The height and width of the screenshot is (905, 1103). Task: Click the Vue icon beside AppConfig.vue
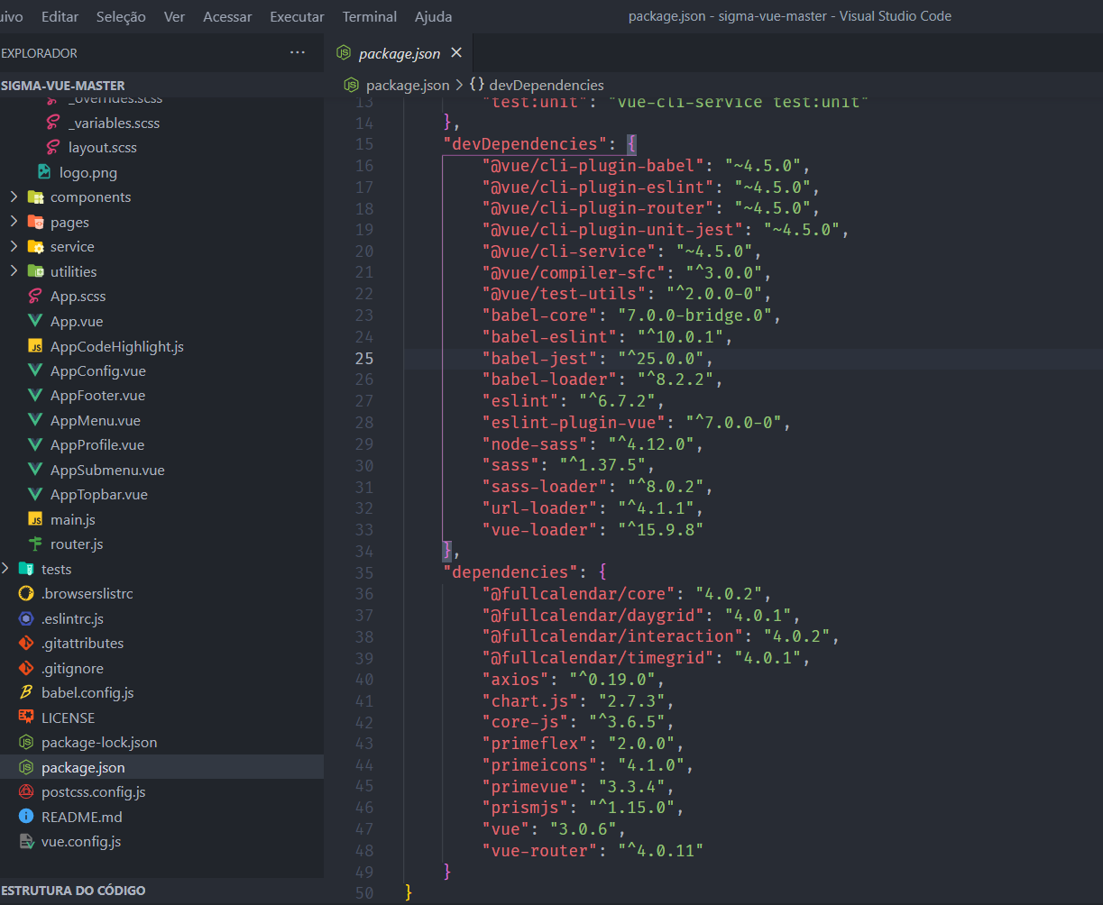coord(35,370)
